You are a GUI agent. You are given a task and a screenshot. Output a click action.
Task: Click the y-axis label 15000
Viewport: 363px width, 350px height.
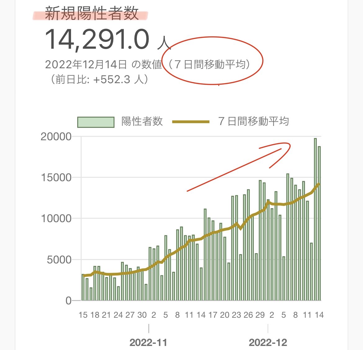pos(56,177)
